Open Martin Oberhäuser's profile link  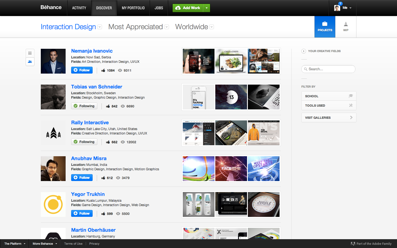(93, 230)
